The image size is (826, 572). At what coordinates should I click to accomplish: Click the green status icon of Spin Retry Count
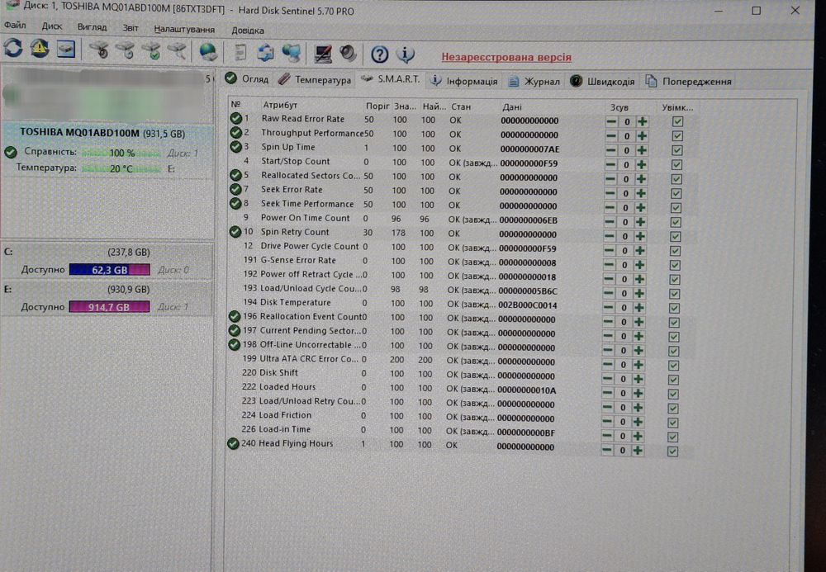pyautogui.click(x=235, y=232)
